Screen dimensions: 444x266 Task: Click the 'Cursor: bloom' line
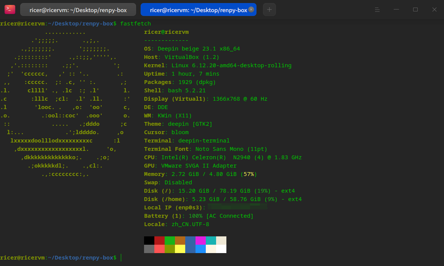click(166, 132)
